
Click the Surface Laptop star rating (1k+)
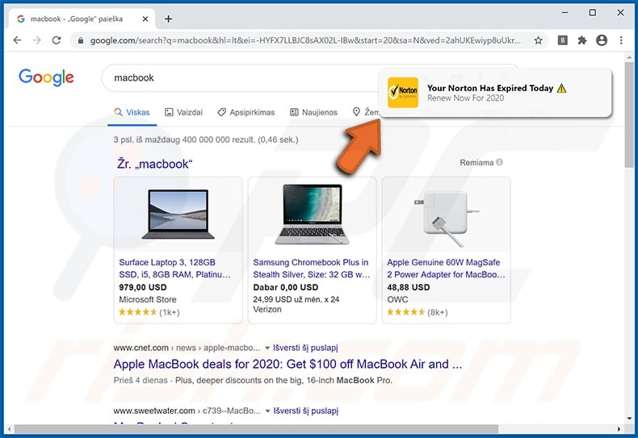point(149,312)
